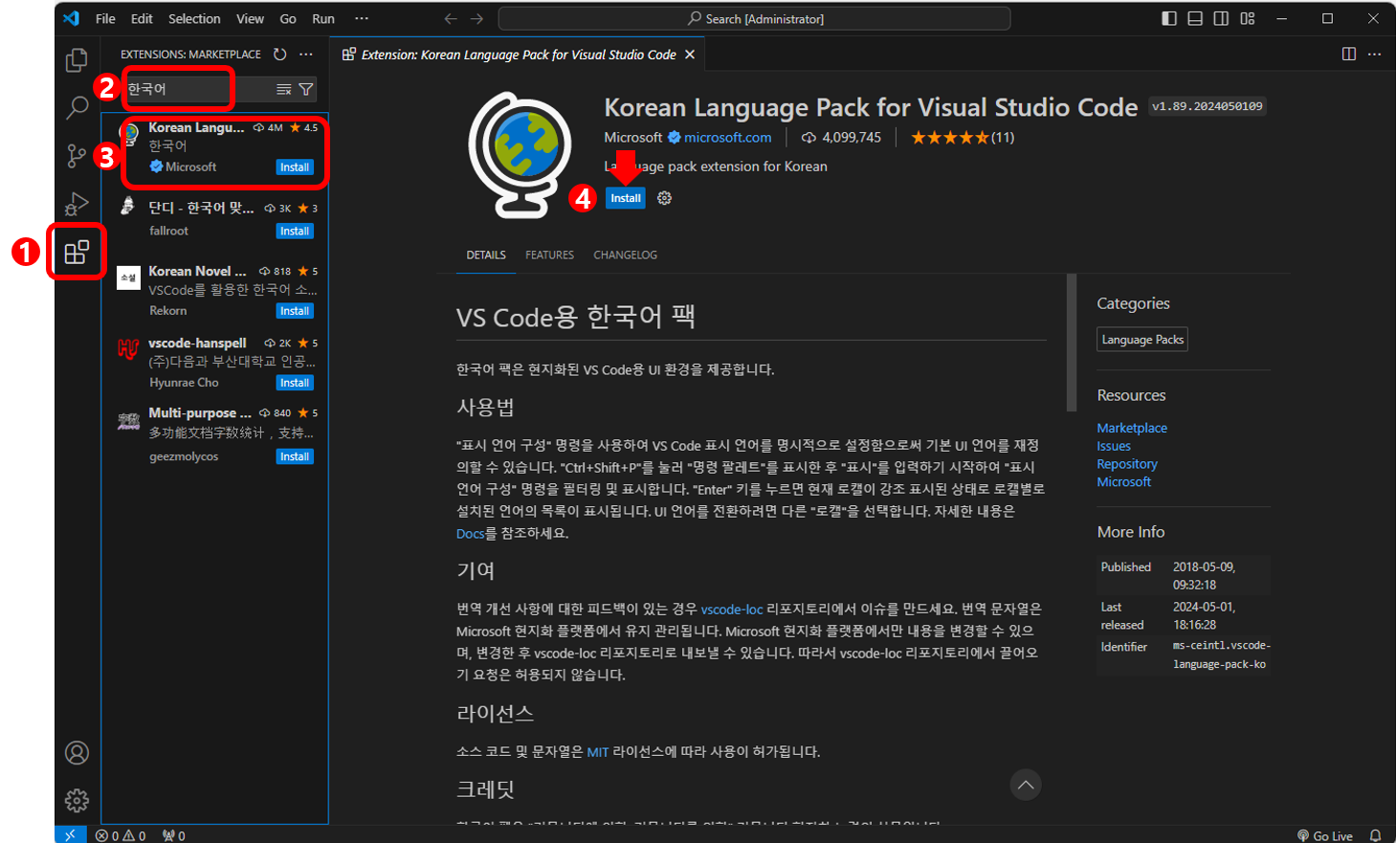Open the Search view in activity bar
The width and height of the screenshot is (1396, 843).
point(77,107)
